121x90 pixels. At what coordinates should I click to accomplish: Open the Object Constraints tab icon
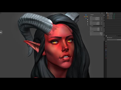click(x=106, y=55)
